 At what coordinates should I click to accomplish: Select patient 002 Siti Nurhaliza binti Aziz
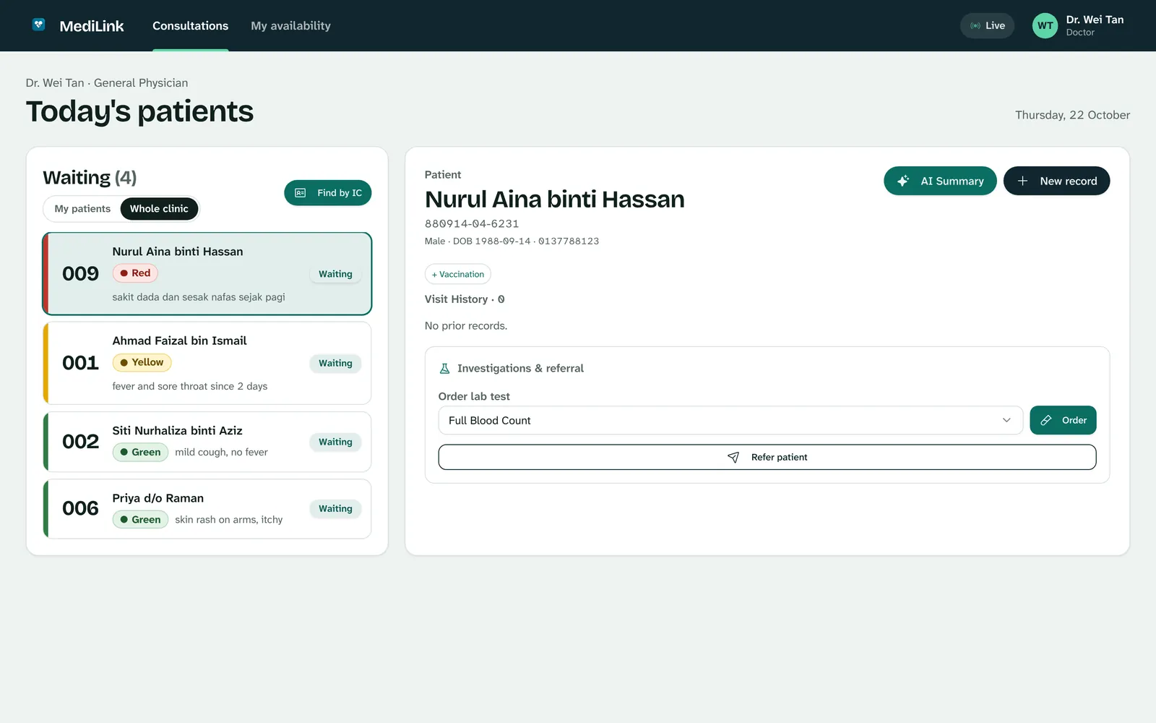[x=207, y=442]
